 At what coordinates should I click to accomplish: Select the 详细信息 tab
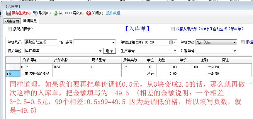30,21
